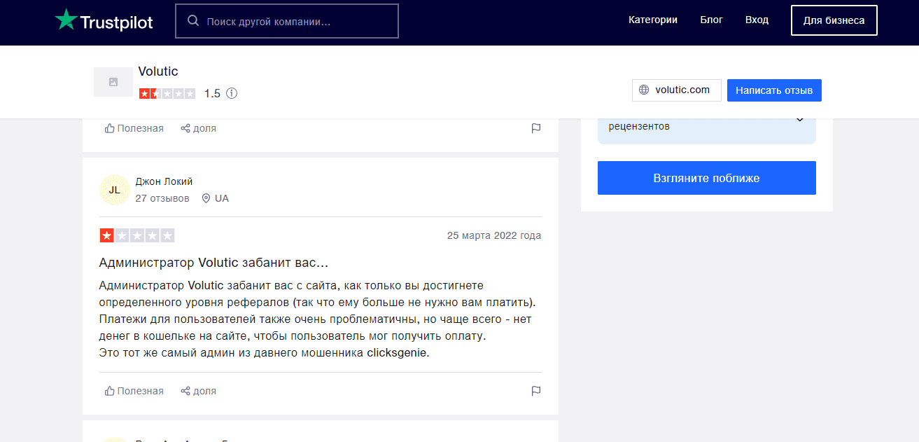This screenshot has height=442, width=919.
Task: Visit the volutic.com website link
Action: (x=676, y=90)
